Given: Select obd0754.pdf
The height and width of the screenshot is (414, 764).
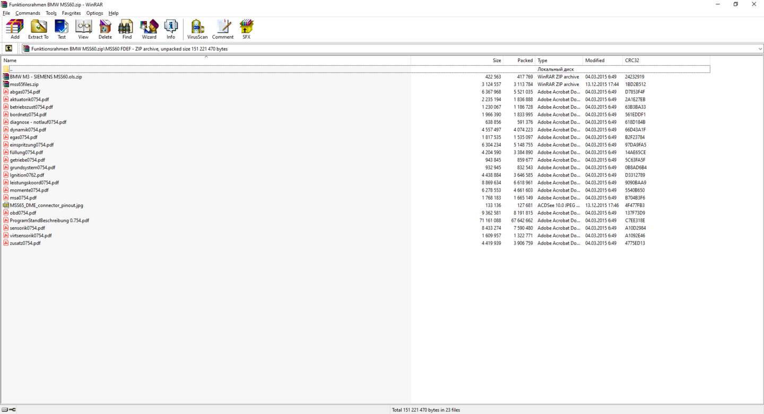Looking at the screenshot, I should point(23,213).
